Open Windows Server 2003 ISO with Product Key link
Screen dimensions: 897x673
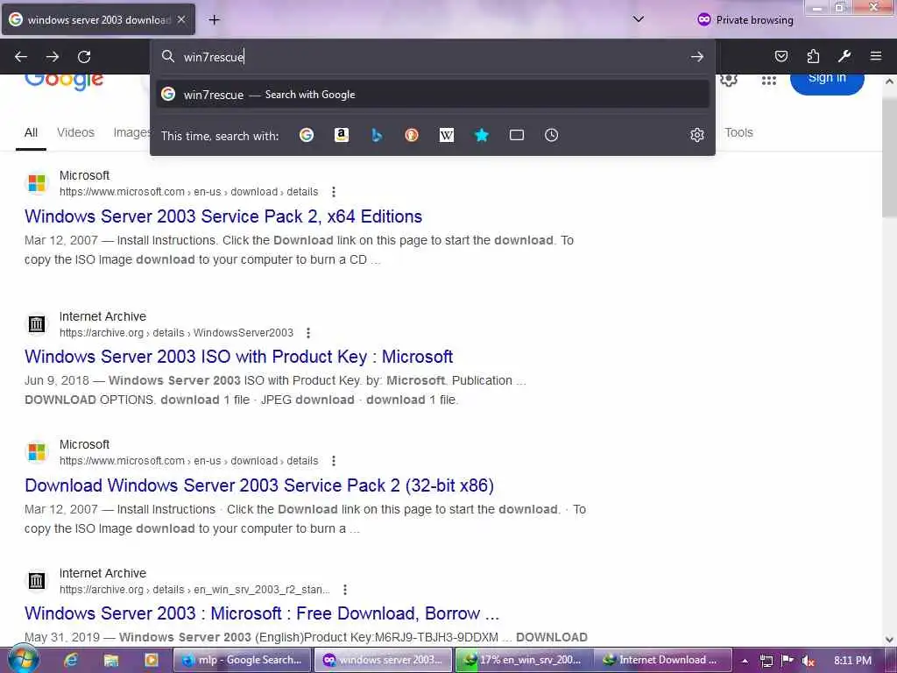pyautogui.click(x=238, y=357)
